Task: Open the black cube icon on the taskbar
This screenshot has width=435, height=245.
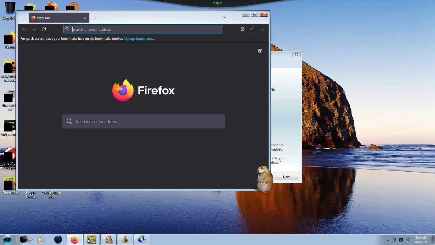Action: click(x=26, y=240)
